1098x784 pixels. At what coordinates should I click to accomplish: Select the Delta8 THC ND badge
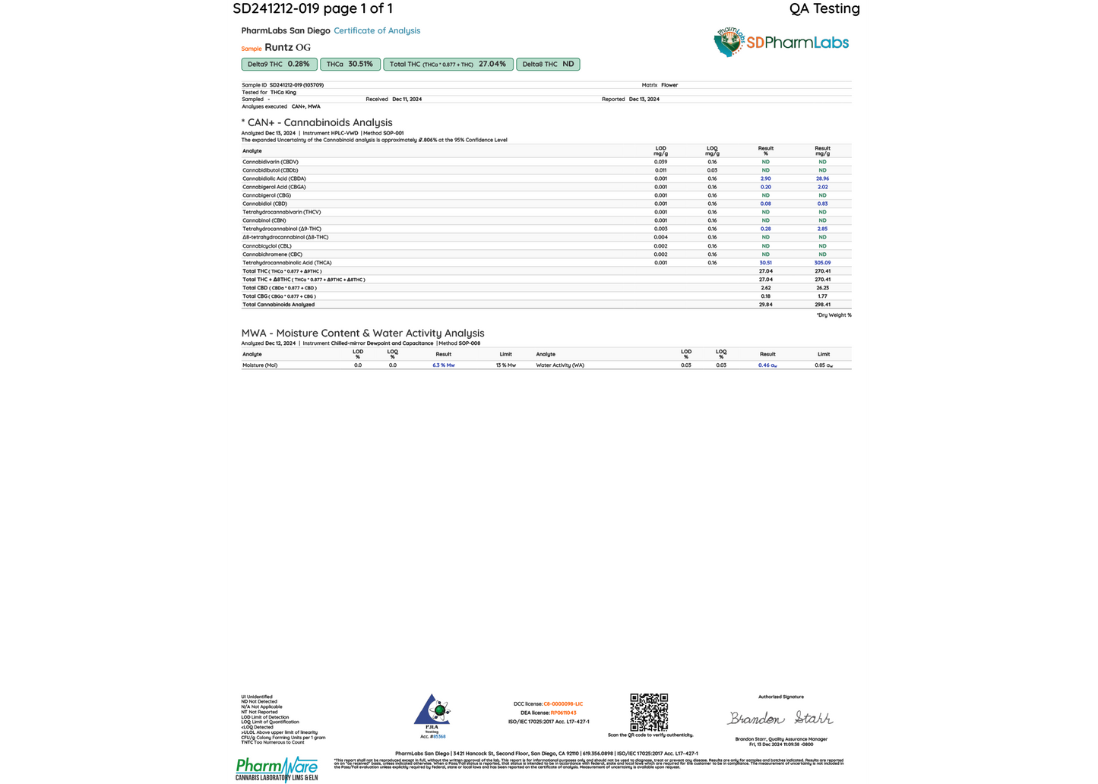pos(547,65)
